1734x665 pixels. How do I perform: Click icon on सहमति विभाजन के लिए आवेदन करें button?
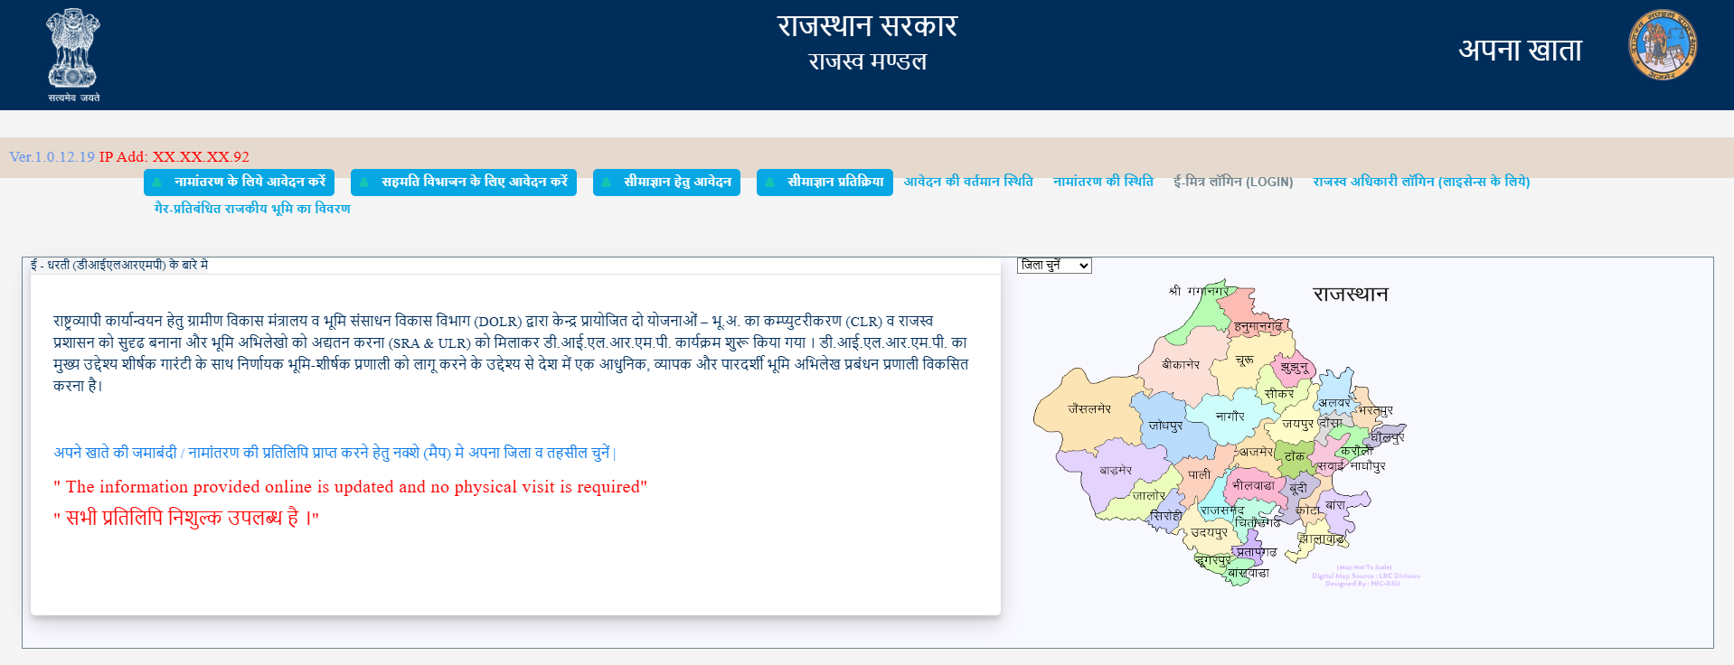(364, 183)
